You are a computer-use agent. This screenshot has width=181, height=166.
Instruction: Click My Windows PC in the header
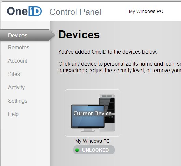146,11
